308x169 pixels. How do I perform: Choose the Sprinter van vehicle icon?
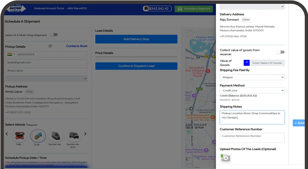[x=55, y=136]
